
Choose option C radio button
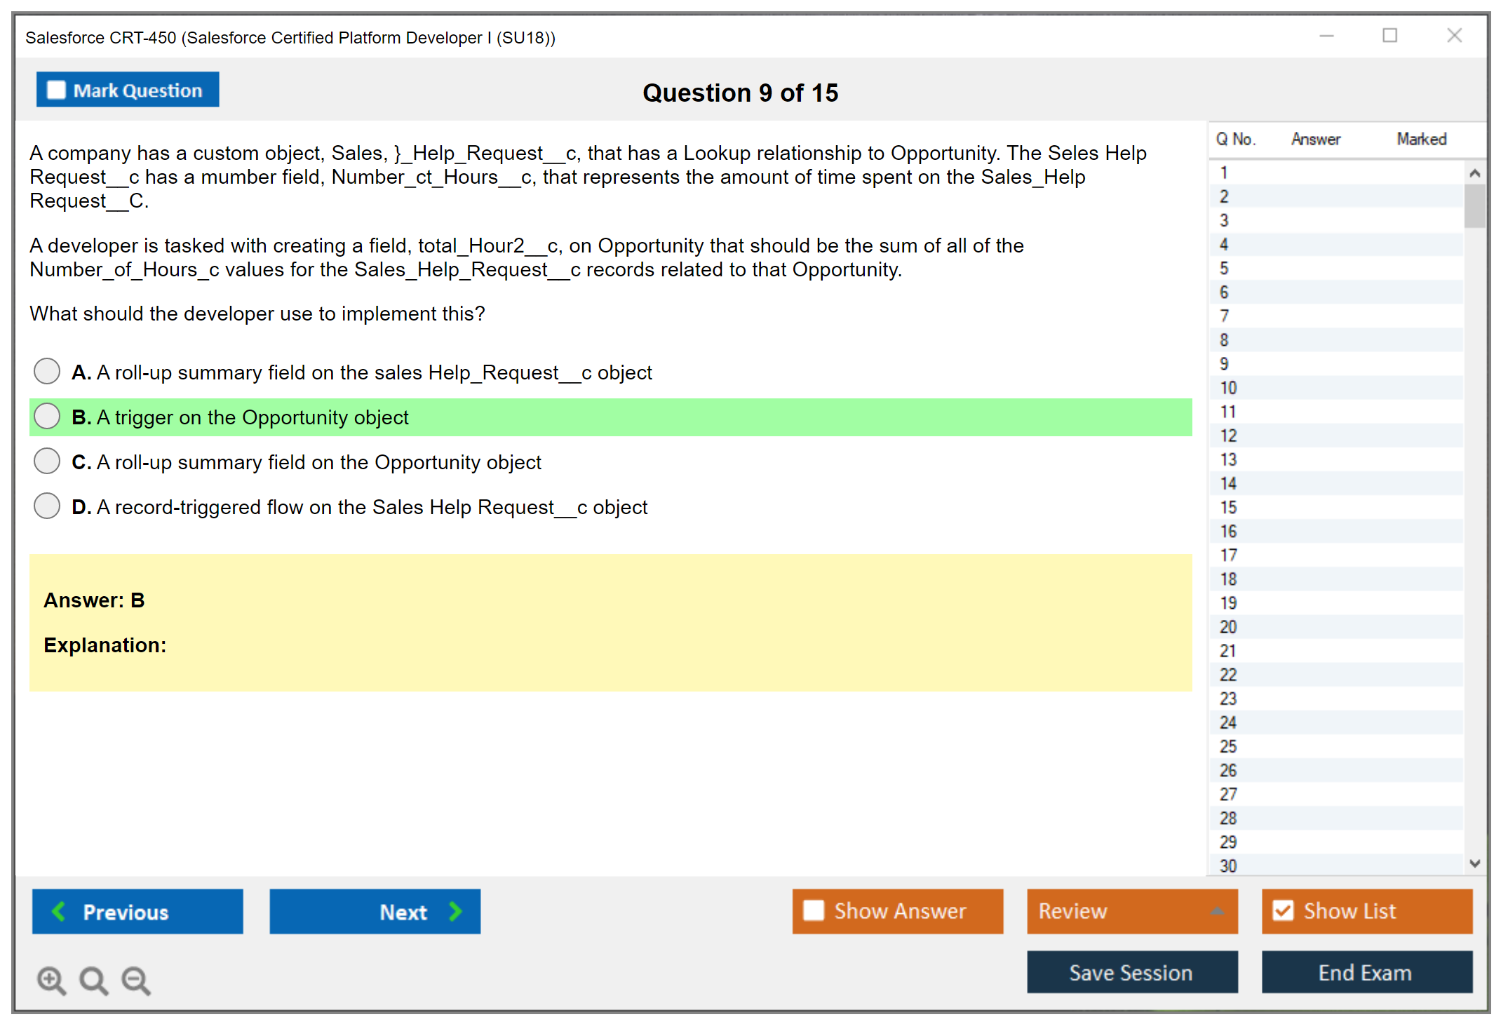[47, 461]
